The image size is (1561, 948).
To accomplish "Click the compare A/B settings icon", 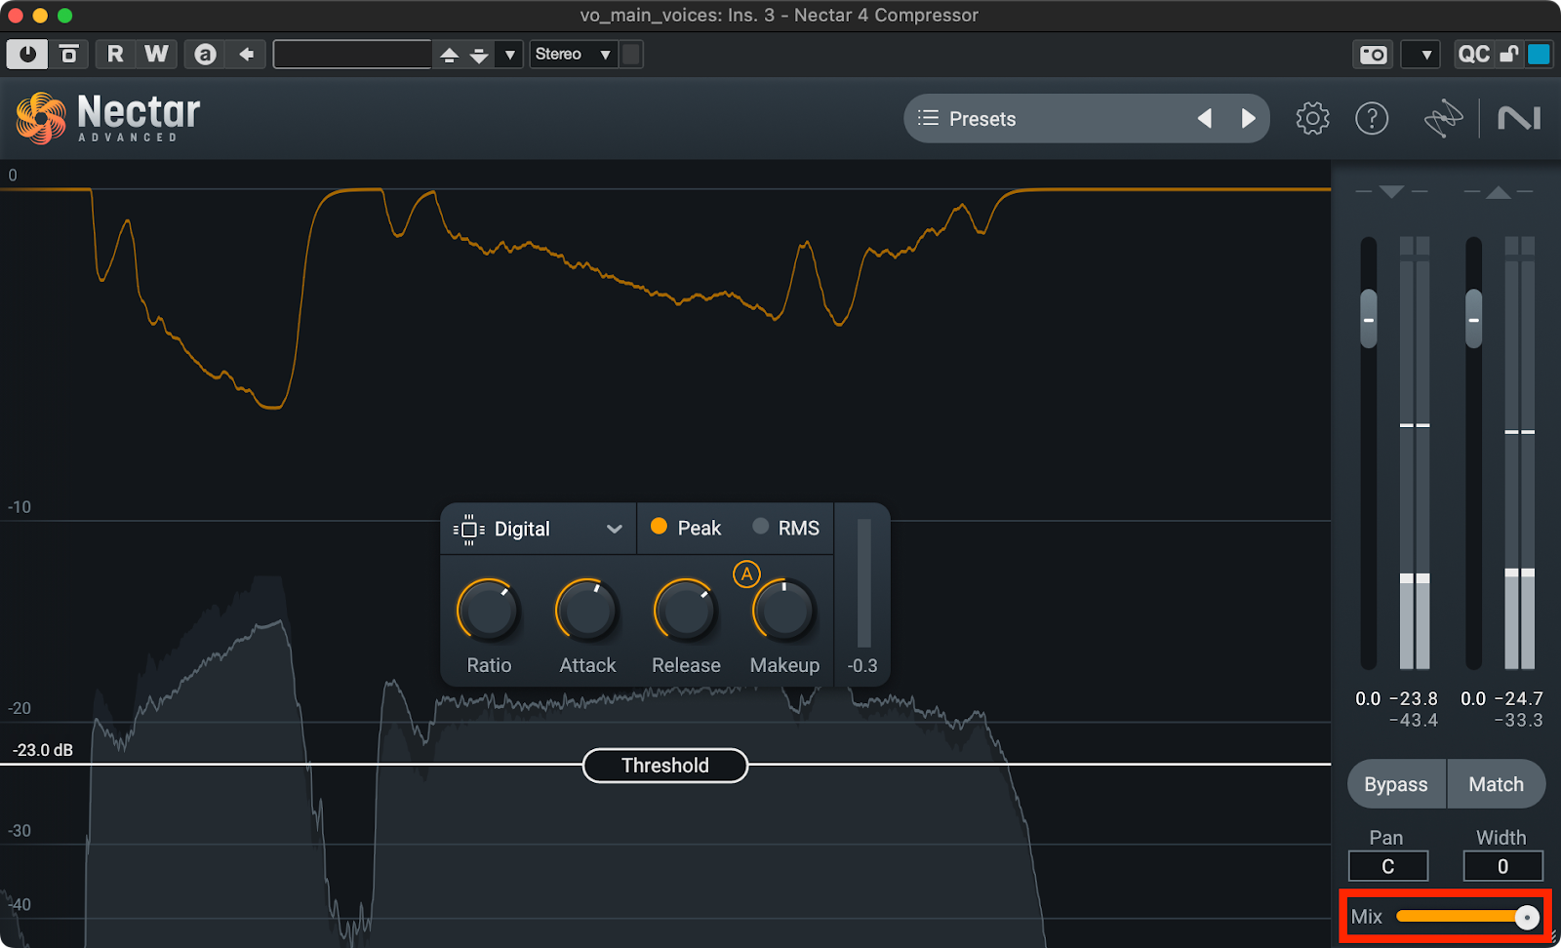I will 69,54.
